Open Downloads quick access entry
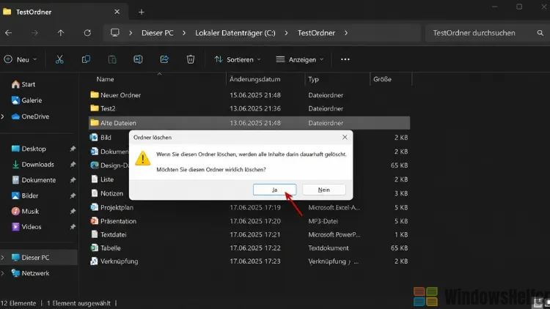Image resolution: width=550 pixels, height=309 pixels. pos(32,164)
